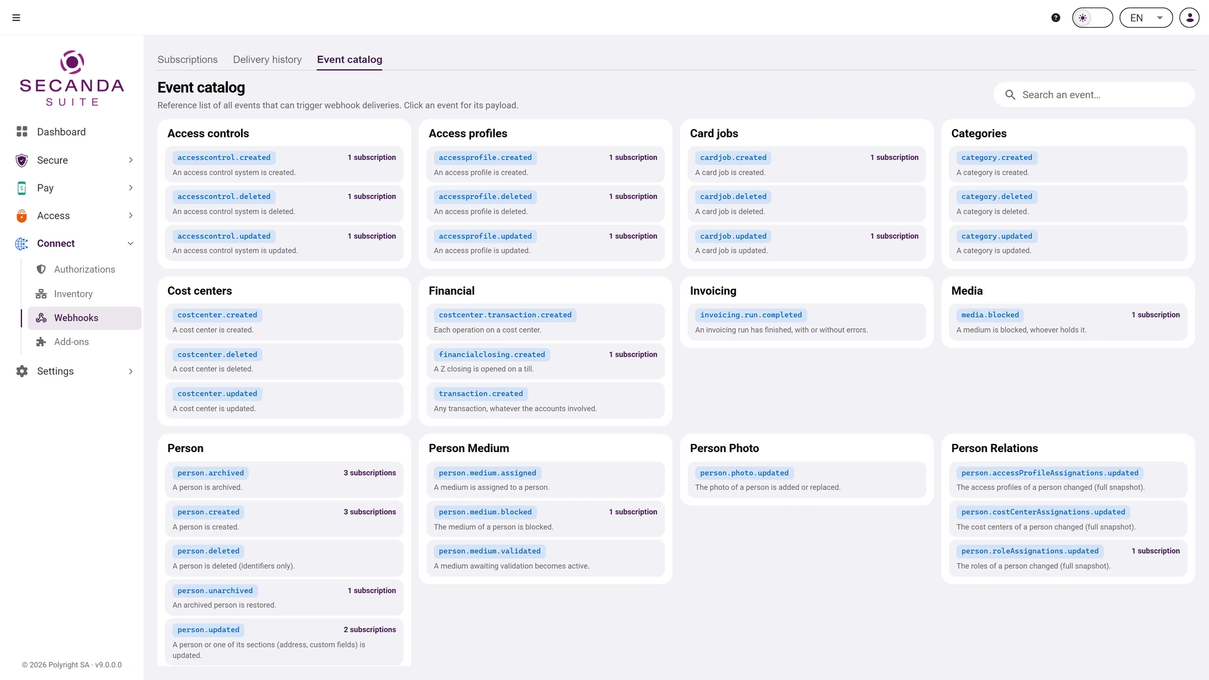Open the person.medium.validated event

(x=545, y=558)
